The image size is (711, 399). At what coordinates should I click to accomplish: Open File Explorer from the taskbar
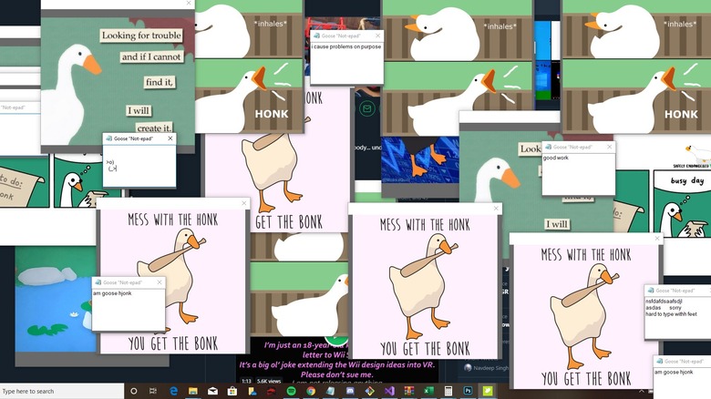coord(192,391)
